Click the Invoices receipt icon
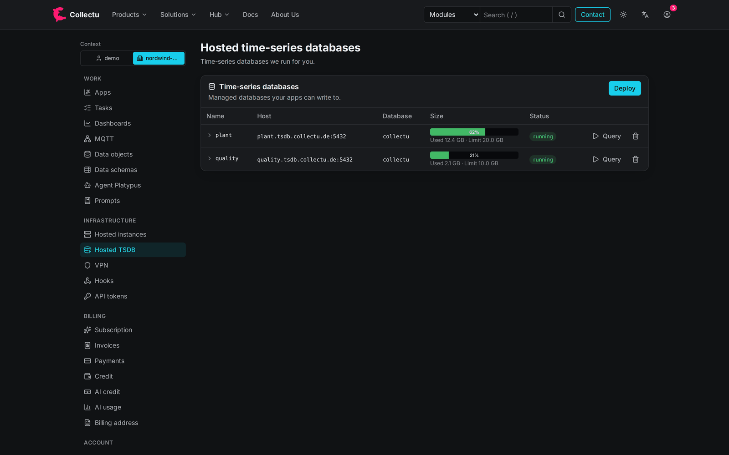This screenshot has width=729, height=455. click(x=87, y=345)
